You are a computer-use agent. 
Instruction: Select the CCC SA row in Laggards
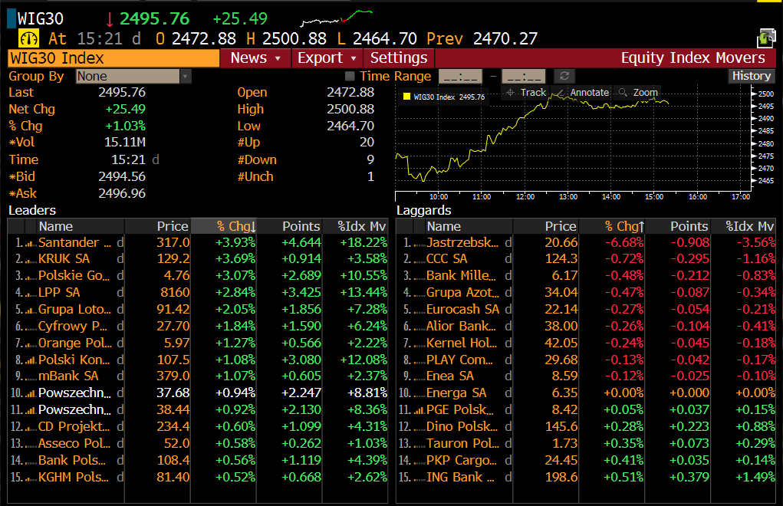(x=586, y=259)
